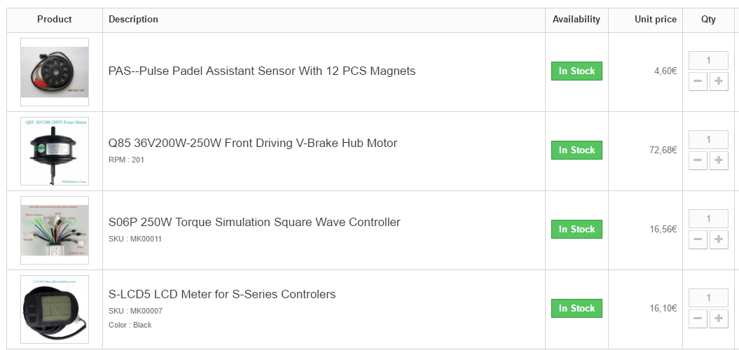The image size is (739, 350).
Task: Increase S-LCD5 LCD Meter quantity
Action: (x=718, y=318)
